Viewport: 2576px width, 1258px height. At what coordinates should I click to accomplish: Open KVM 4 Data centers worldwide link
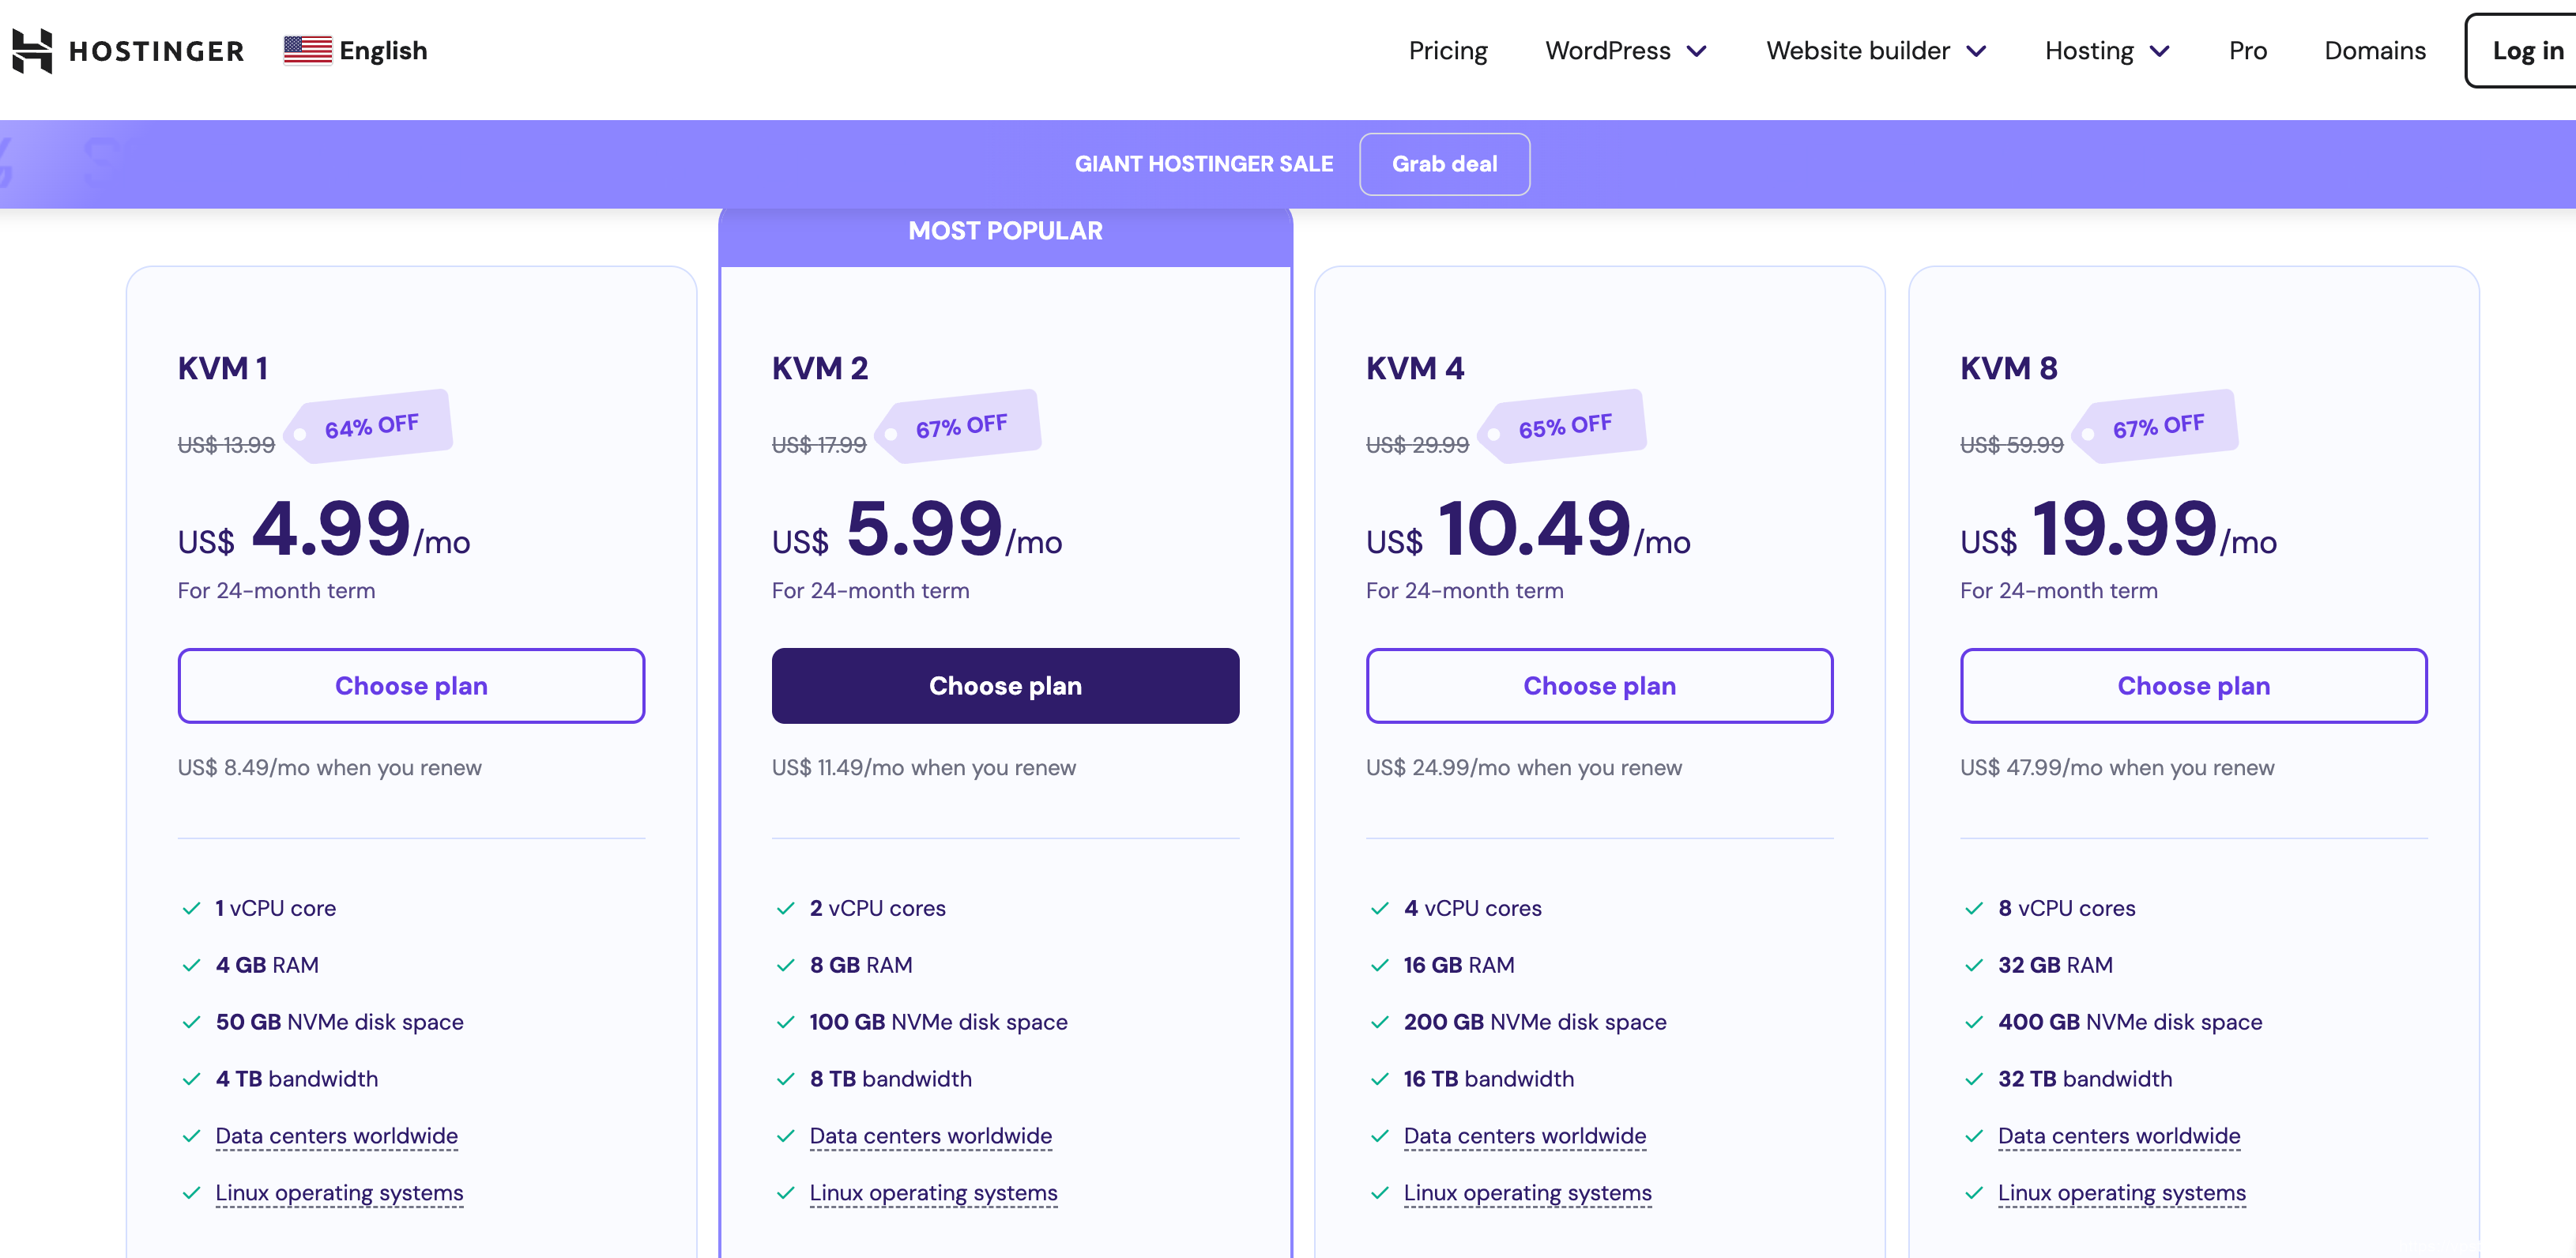tap(1524, 1136)
